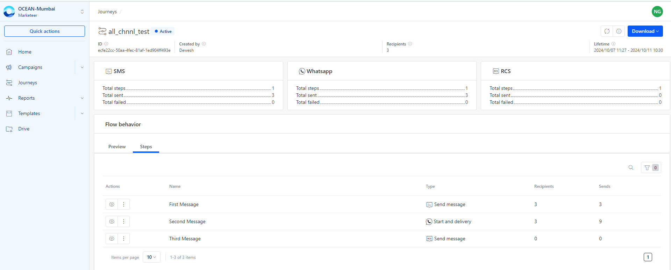Open the workspace switcher arrows
The width and height of the screenshot is (671, 270).
[x=82, y=12]
